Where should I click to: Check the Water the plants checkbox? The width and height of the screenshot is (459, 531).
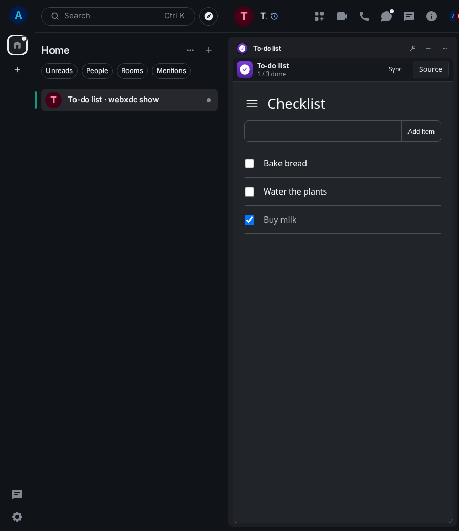click(x=249, y=191)
